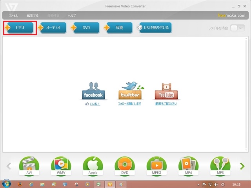Viewport: 251px width, 188px height.
Task: Select the DVD output icon in bottom bar
Action: click(x=124, y=166)
